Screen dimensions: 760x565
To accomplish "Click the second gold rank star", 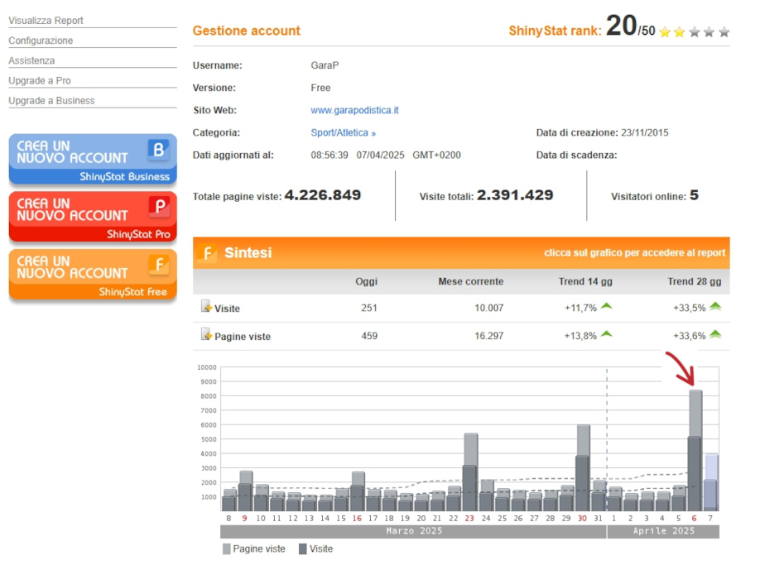I will pos(680,32).
